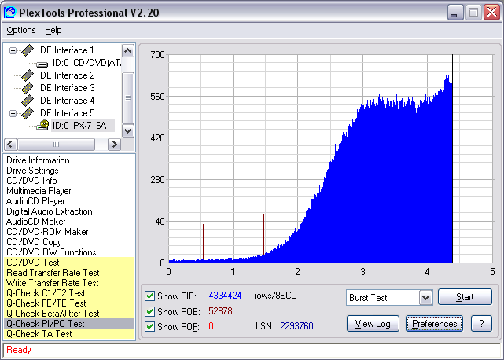Click the IDE Interface 3 chip icon

(28, 88)
